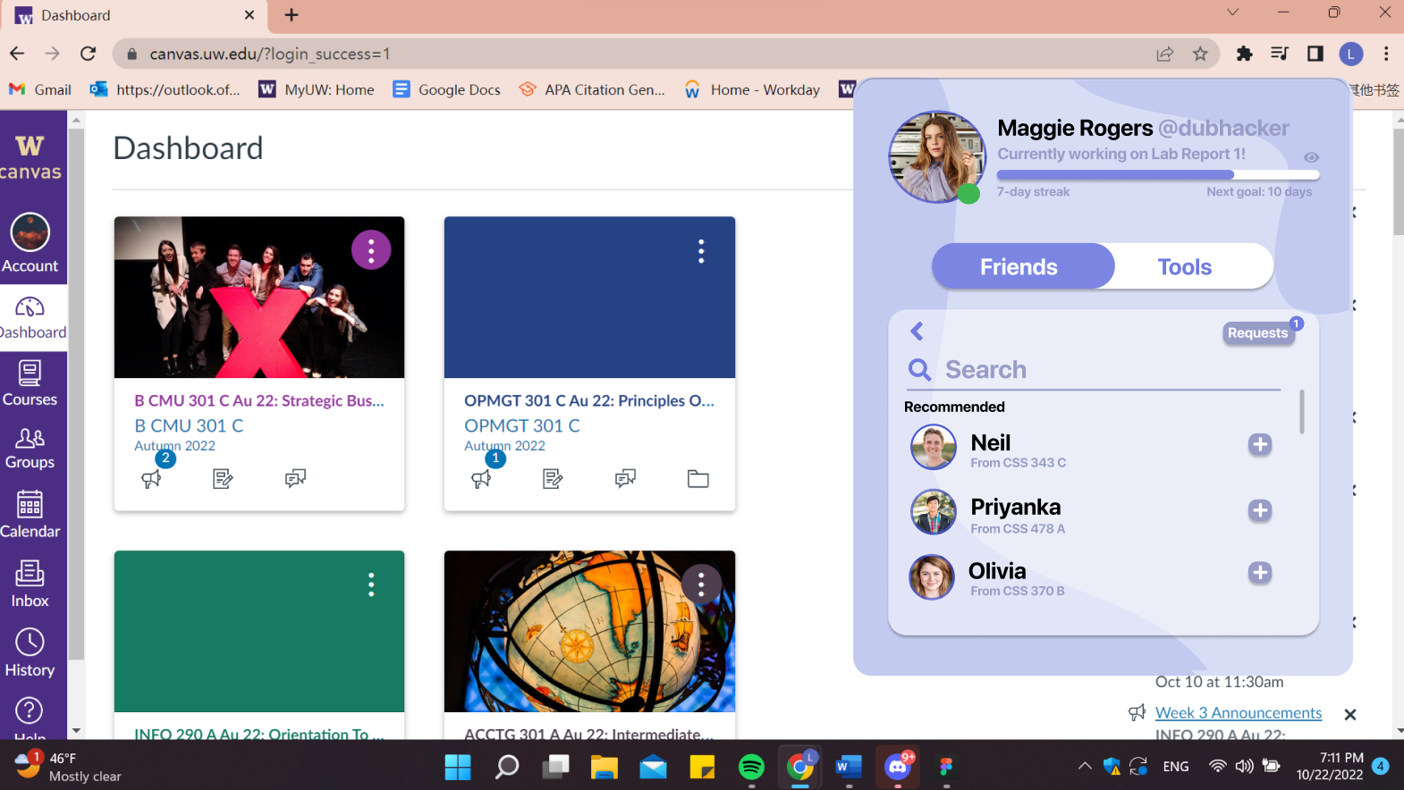Screen dimensions: 1404x790
Task: Open Spotify from the taskbar
Action: click(751, 767)
